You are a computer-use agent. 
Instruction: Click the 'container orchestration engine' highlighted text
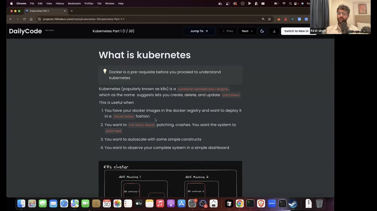203,89
